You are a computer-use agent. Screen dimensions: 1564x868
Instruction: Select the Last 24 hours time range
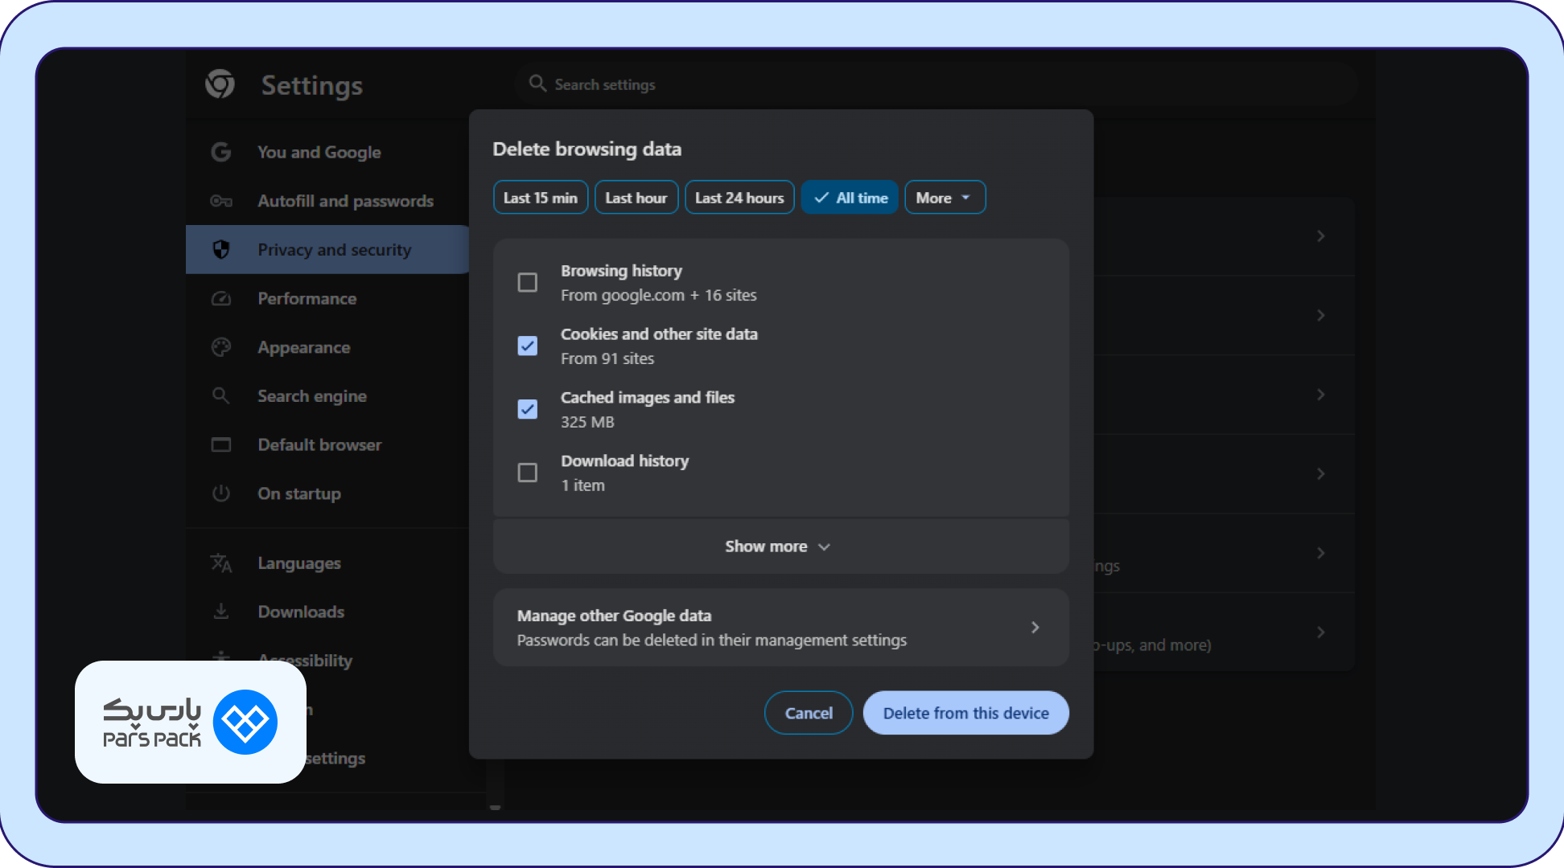pos(739,198)
